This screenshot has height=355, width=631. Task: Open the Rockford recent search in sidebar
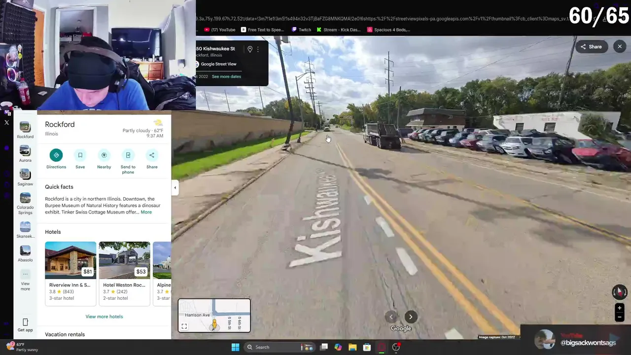tap(25, 130)
